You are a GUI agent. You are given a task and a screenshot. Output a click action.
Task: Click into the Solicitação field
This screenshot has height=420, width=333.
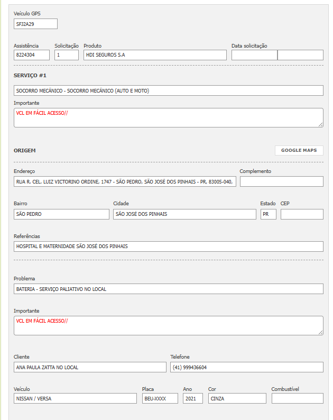coord(67,55)
